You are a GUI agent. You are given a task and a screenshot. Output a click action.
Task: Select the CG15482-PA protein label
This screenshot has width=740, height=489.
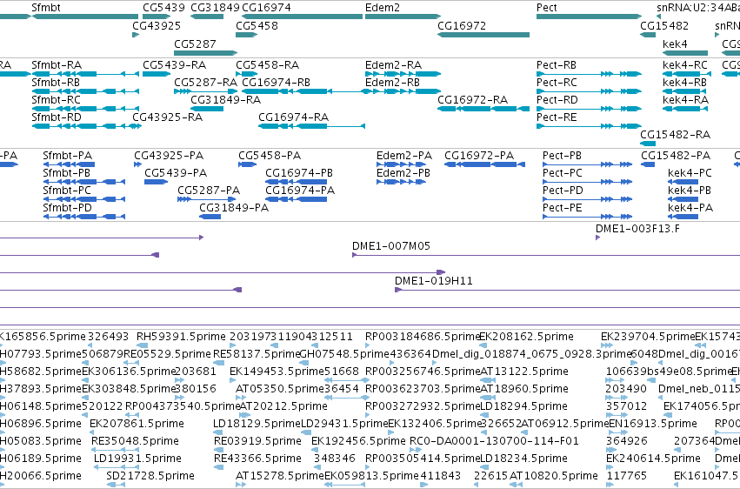(676, 155)
